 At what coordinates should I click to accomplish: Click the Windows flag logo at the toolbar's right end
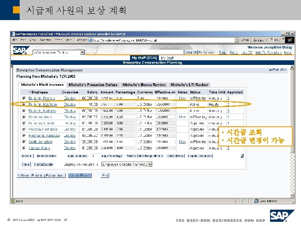[x=290, y=40]
